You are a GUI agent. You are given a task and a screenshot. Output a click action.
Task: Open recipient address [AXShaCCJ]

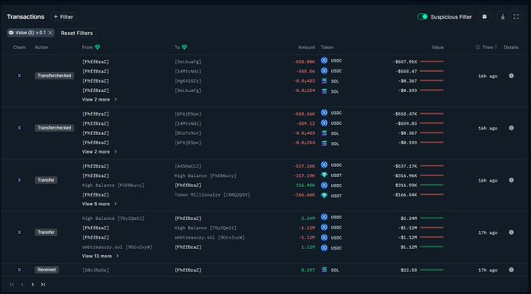(x=188, y=166)
